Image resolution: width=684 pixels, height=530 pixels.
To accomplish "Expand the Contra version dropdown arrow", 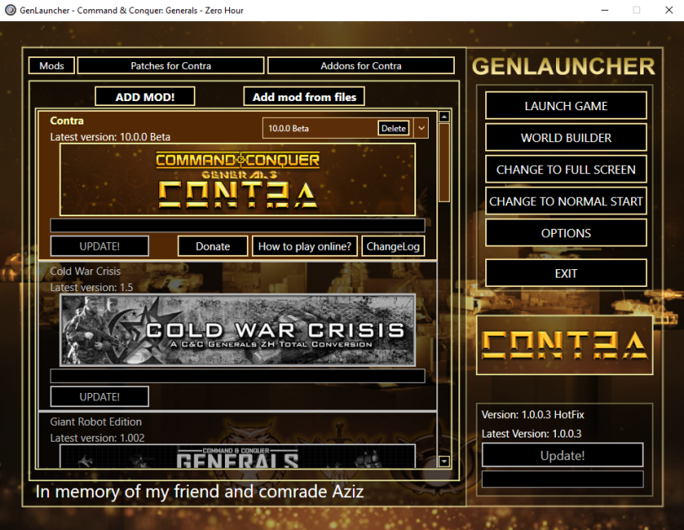I will [x=421, y=128].
